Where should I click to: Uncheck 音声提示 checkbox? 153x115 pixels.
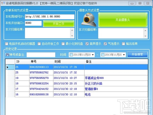tap(87, 44)
